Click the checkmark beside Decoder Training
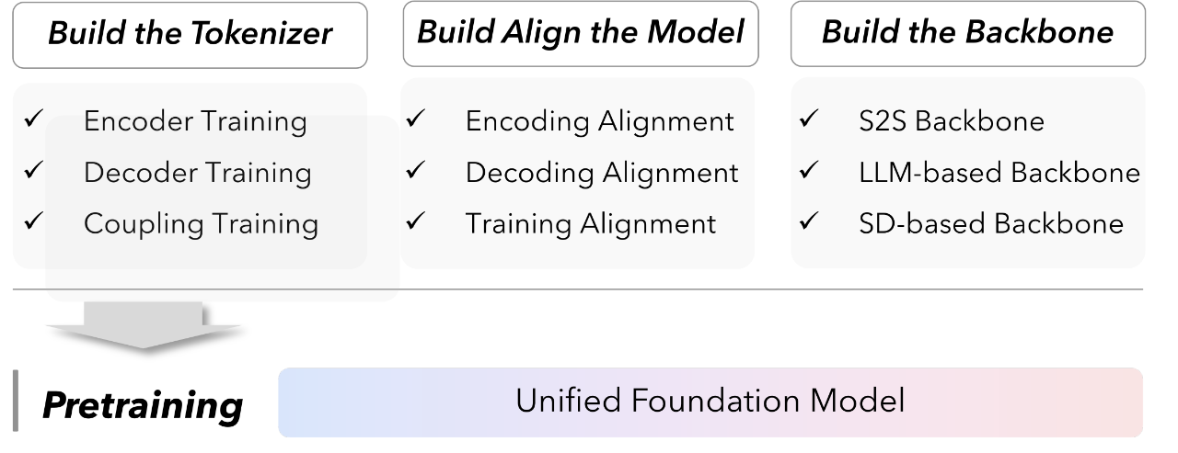1178x453 pixels. point(33,171)
